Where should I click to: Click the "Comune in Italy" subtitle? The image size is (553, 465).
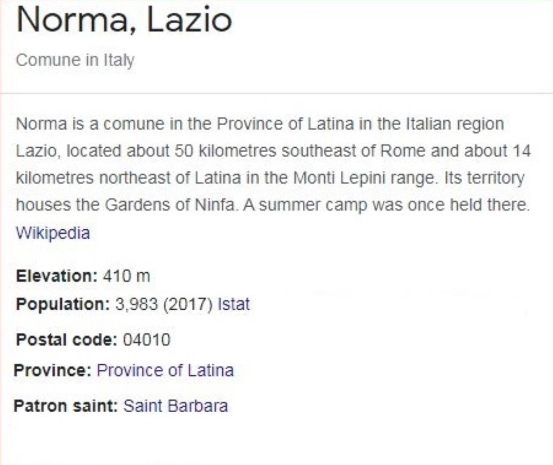[75, 60]
